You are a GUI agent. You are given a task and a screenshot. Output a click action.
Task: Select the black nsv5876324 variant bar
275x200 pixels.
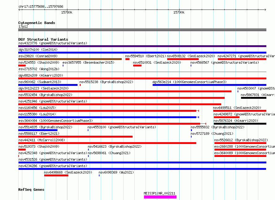tap(240, 124)
